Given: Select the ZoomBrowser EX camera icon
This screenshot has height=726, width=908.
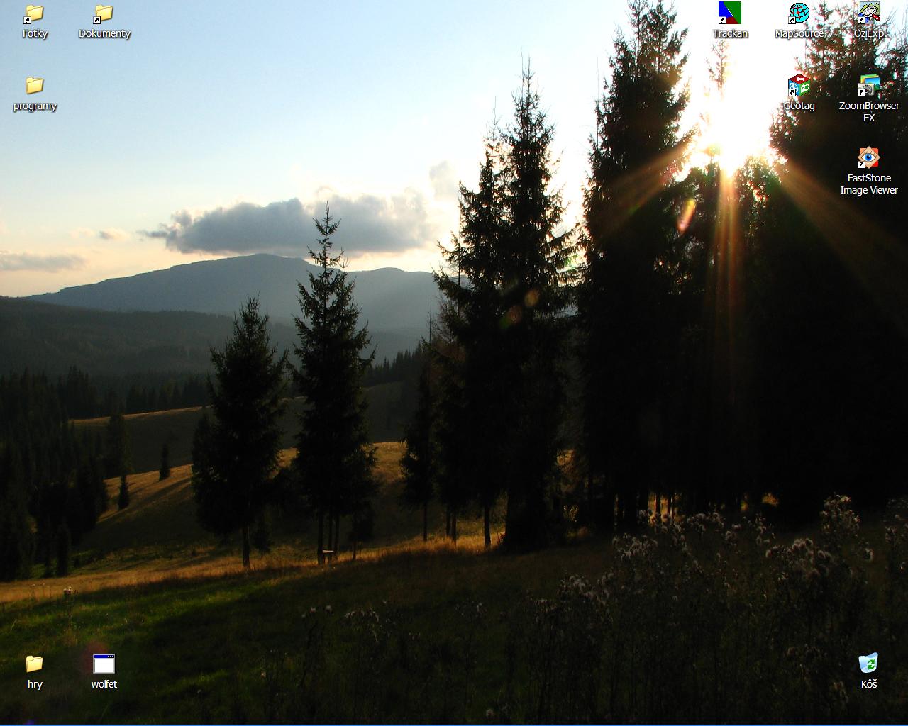Looking at the screenshot, I should [868, 86].
